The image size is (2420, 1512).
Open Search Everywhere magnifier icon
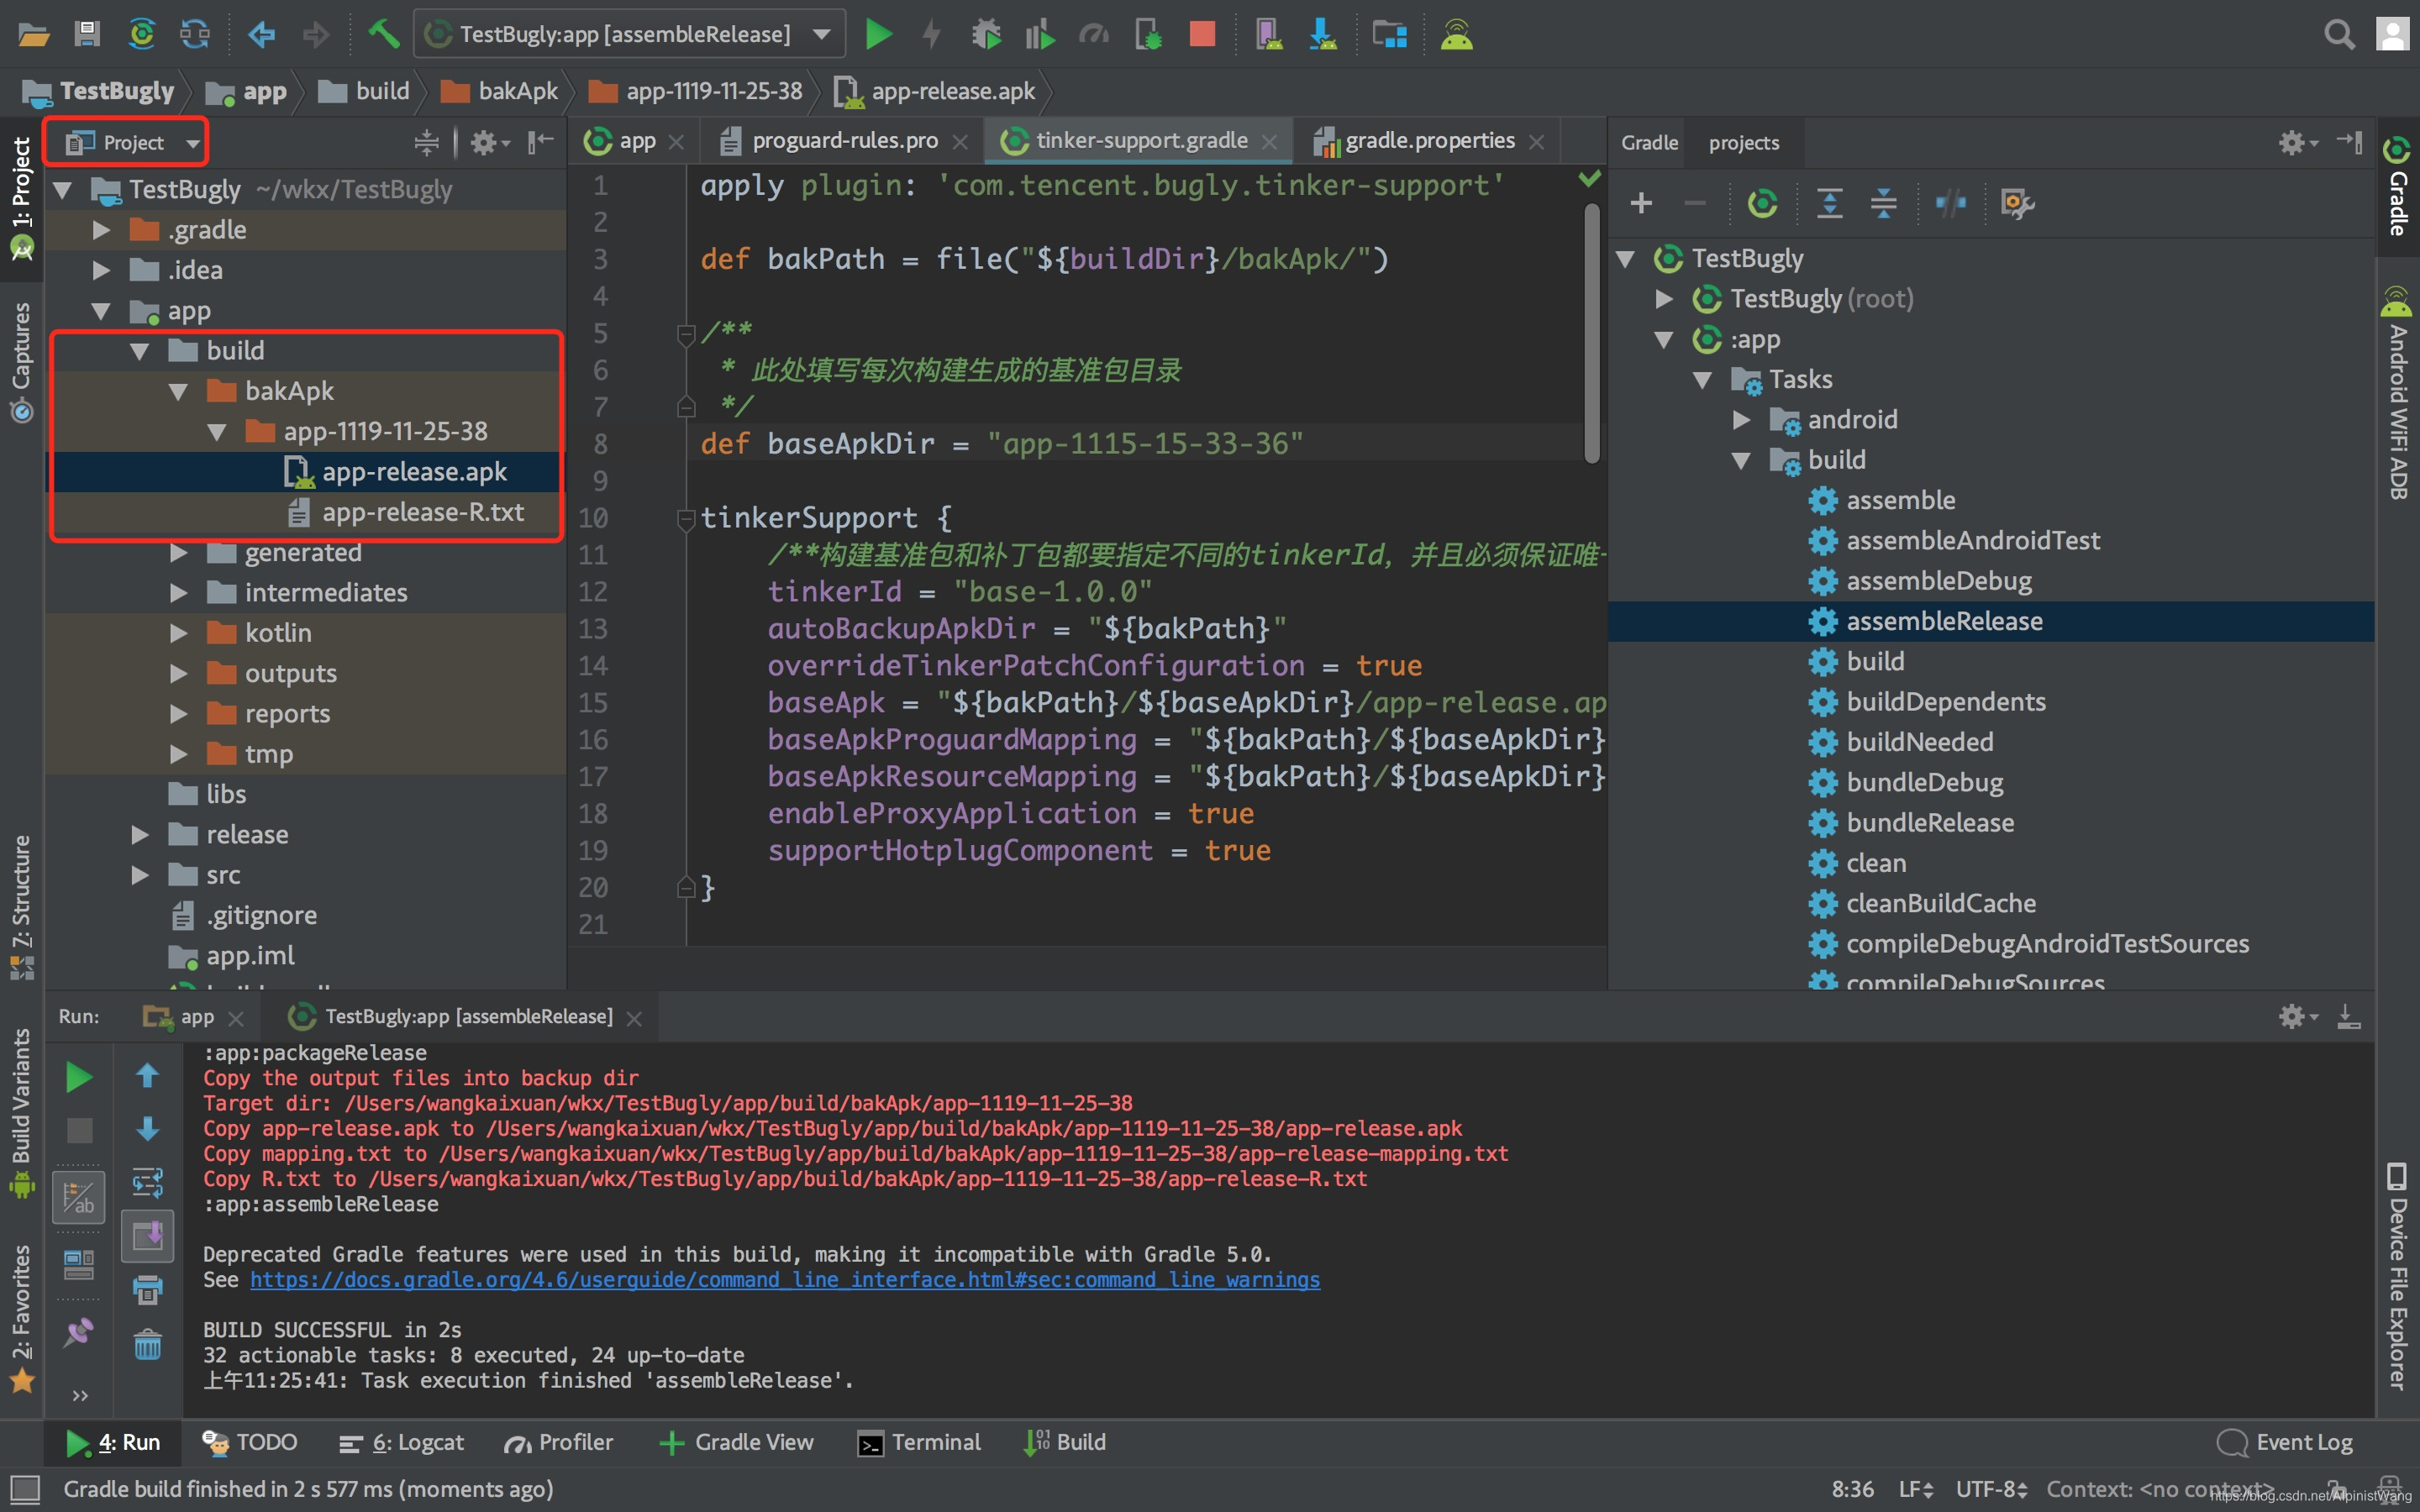tap(2338, 35)
